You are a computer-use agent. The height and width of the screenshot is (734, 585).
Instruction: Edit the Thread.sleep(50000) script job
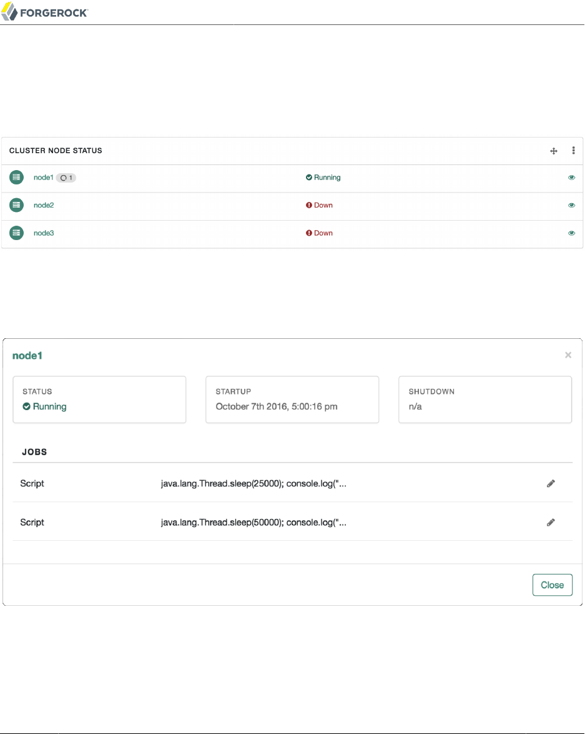pos(551,522)
